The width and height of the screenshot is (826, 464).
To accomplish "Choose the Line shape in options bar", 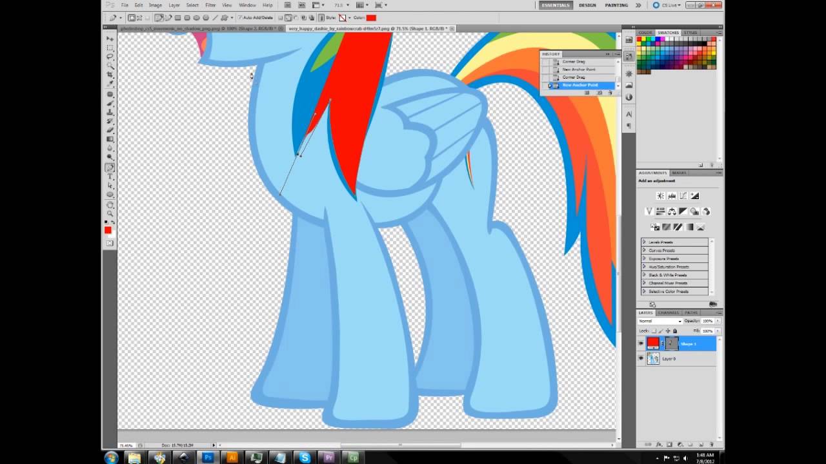I will pyautogui.click(x=216, y=18).
